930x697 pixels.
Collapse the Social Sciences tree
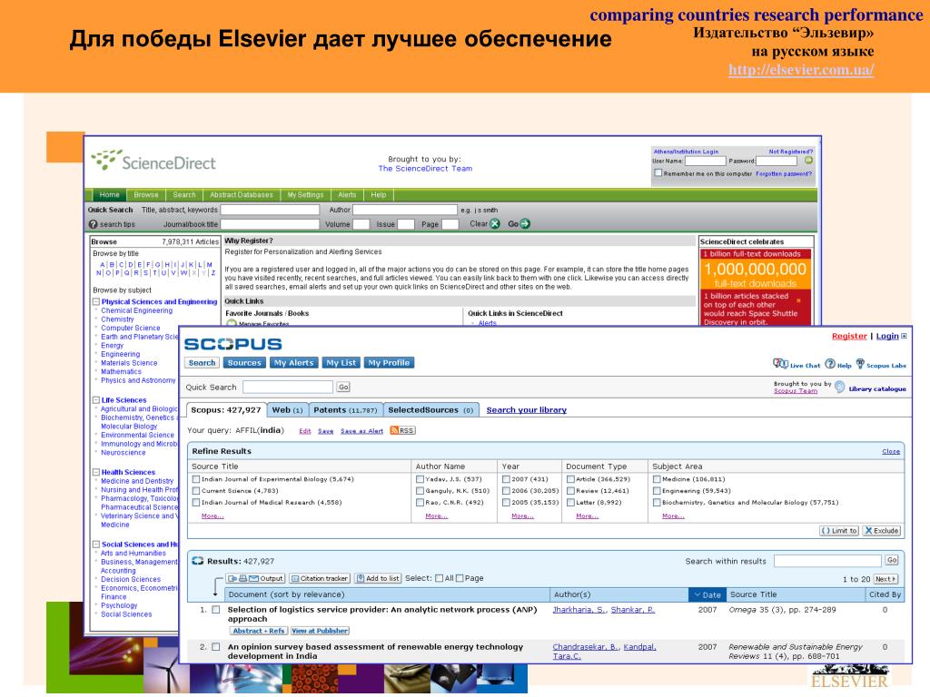(x=96, y=545)
